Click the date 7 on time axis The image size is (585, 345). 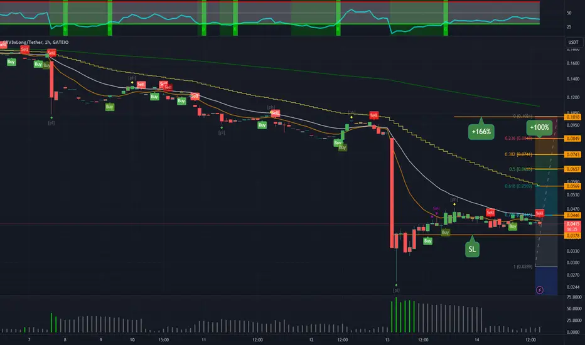point(29,340)
